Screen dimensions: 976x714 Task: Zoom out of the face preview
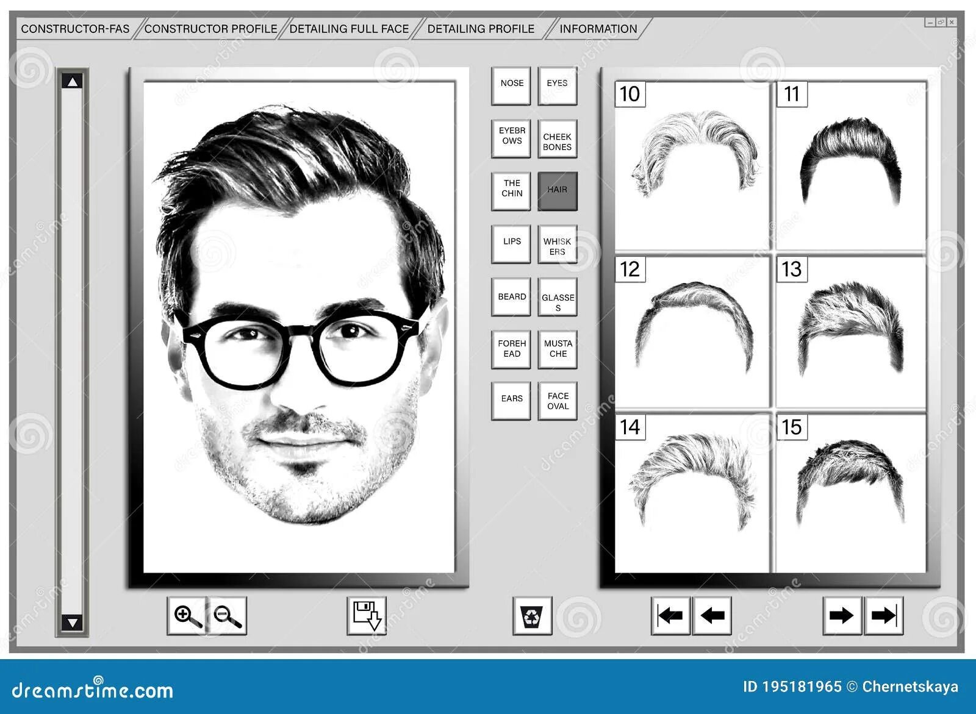(227, 616)
